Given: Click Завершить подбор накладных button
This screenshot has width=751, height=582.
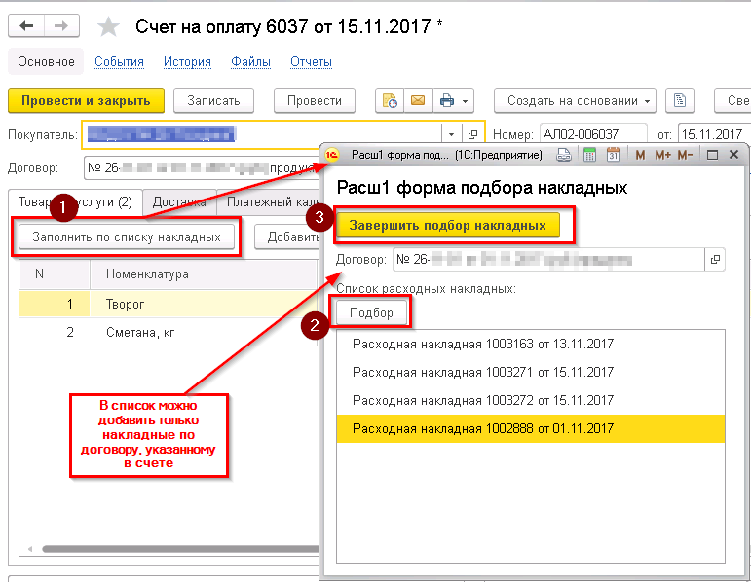Looking at the screenshot, I should 447,226.
